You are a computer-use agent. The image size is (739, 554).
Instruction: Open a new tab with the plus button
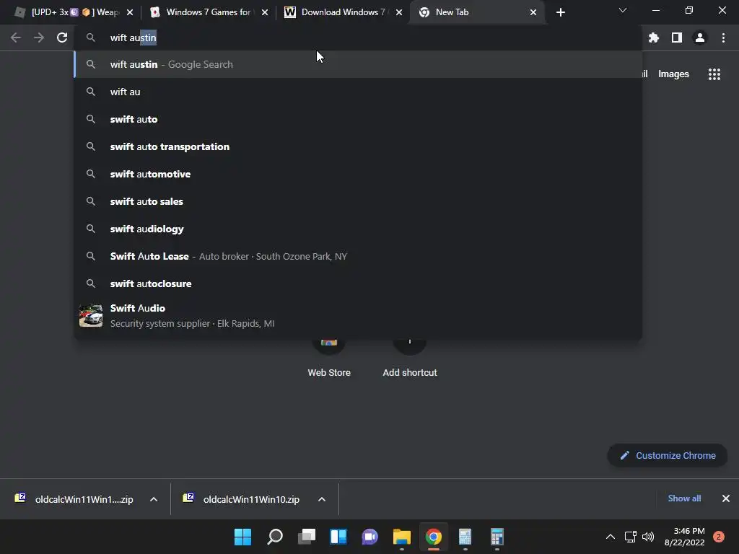pos(560,12)
